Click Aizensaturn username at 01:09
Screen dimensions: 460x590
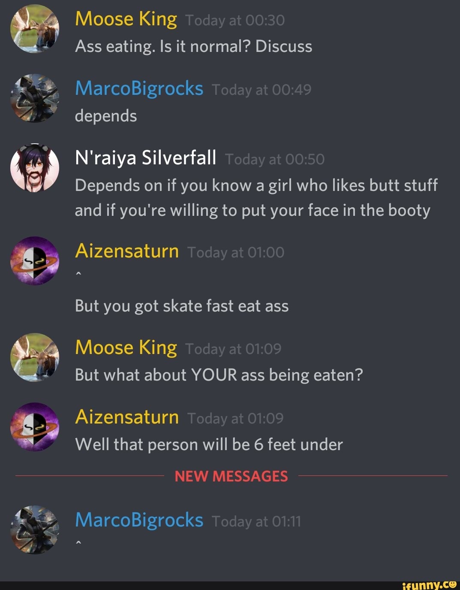127,417
